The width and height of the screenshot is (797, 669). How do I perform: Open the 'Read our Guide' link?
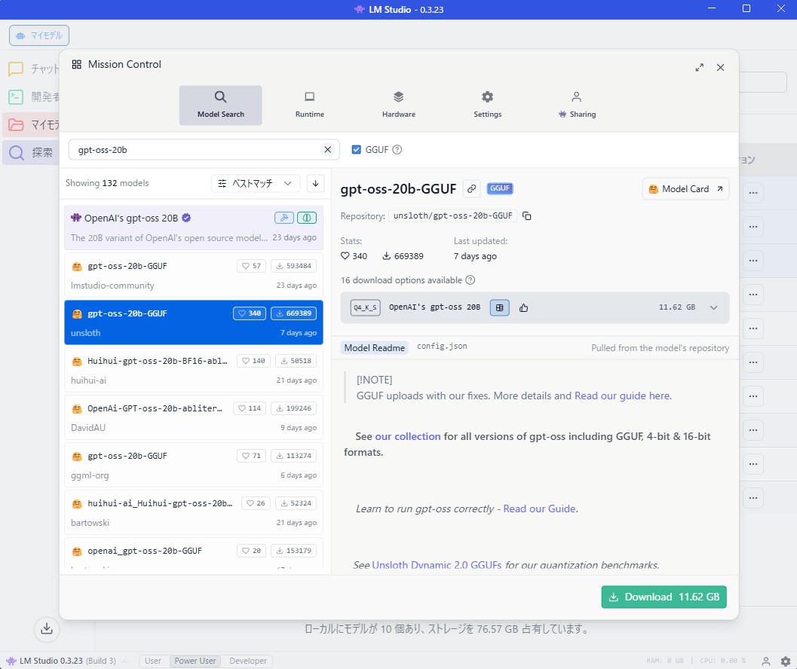click(x=541, y=509)
